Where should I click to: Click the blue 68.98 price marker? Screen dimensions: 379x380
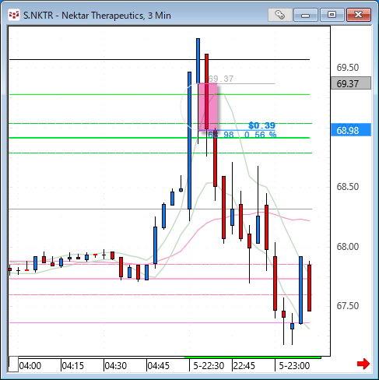[x=351, y=130]
